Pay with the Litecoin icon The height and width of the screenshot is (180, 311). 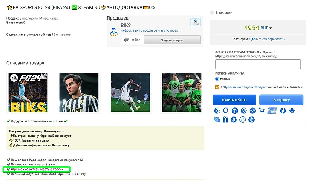coord(242,119)
